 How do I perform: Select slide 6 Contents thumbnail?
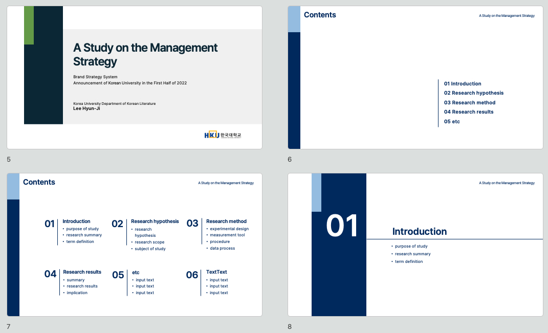coord(415,78)
